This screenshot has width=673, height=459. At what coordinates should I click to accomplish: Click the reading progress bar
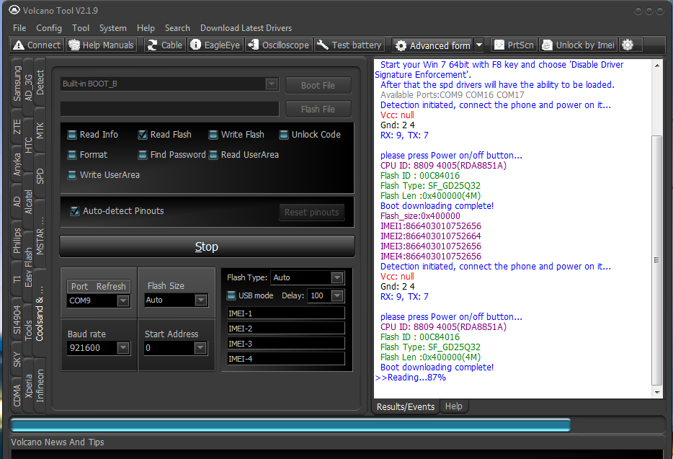(x=290, y=425)
